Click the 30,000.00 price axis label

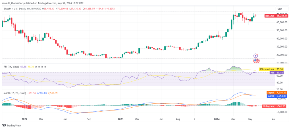tap(282, 47)
